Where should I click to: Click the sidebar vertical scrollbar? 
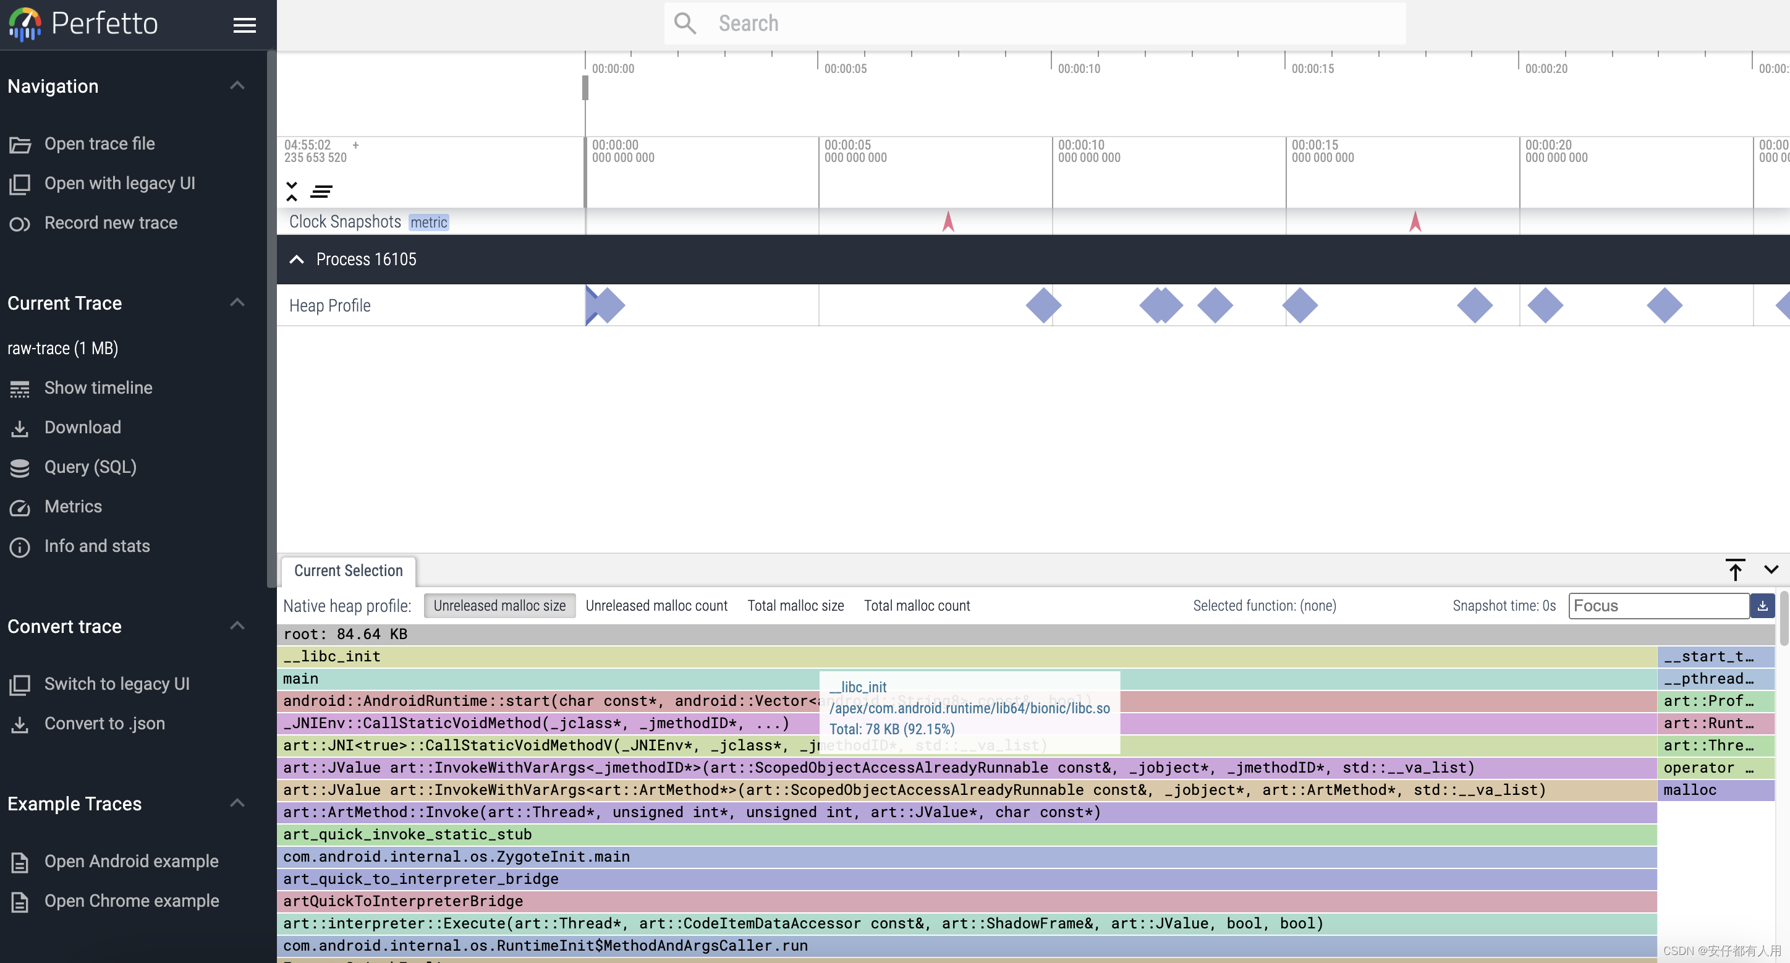[271, 320]
